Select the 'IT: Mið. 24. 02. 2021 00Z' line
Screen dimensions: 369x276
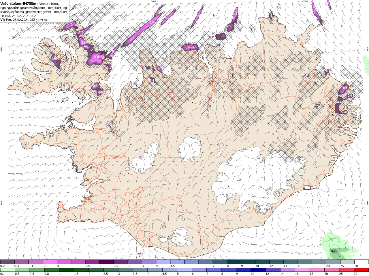coord(18,16)
